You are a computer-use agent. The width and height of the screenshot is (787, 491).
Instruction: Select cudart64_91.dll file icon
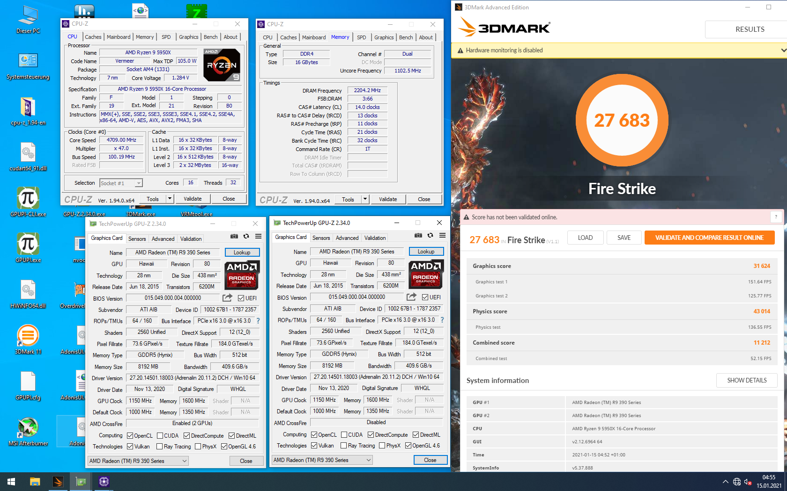[28, 157]
